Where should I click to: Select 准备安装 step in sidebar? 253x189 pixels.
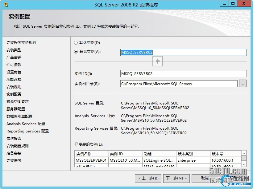pyautogui.click(x=14, y=153)
